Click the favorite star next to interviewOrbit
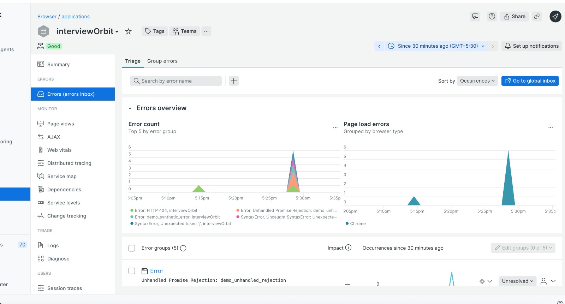 point(129,31)
